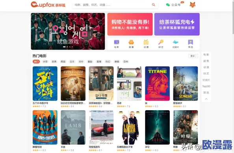Click the 更多 button in 热门电影
234x153 pixels.
[193, 56]
